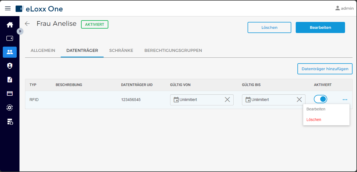Clear the Gültig bis date value

click(299, 100)
